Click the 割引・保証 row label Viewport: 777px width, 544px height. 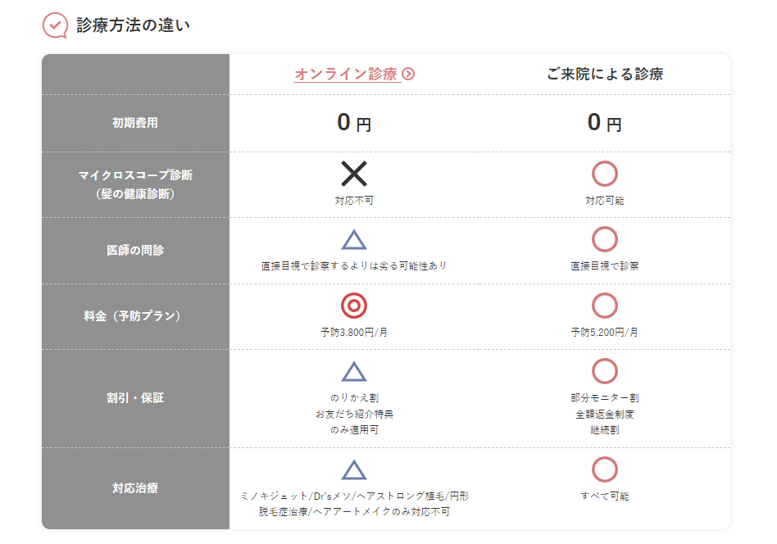click(x=134, y=398)
